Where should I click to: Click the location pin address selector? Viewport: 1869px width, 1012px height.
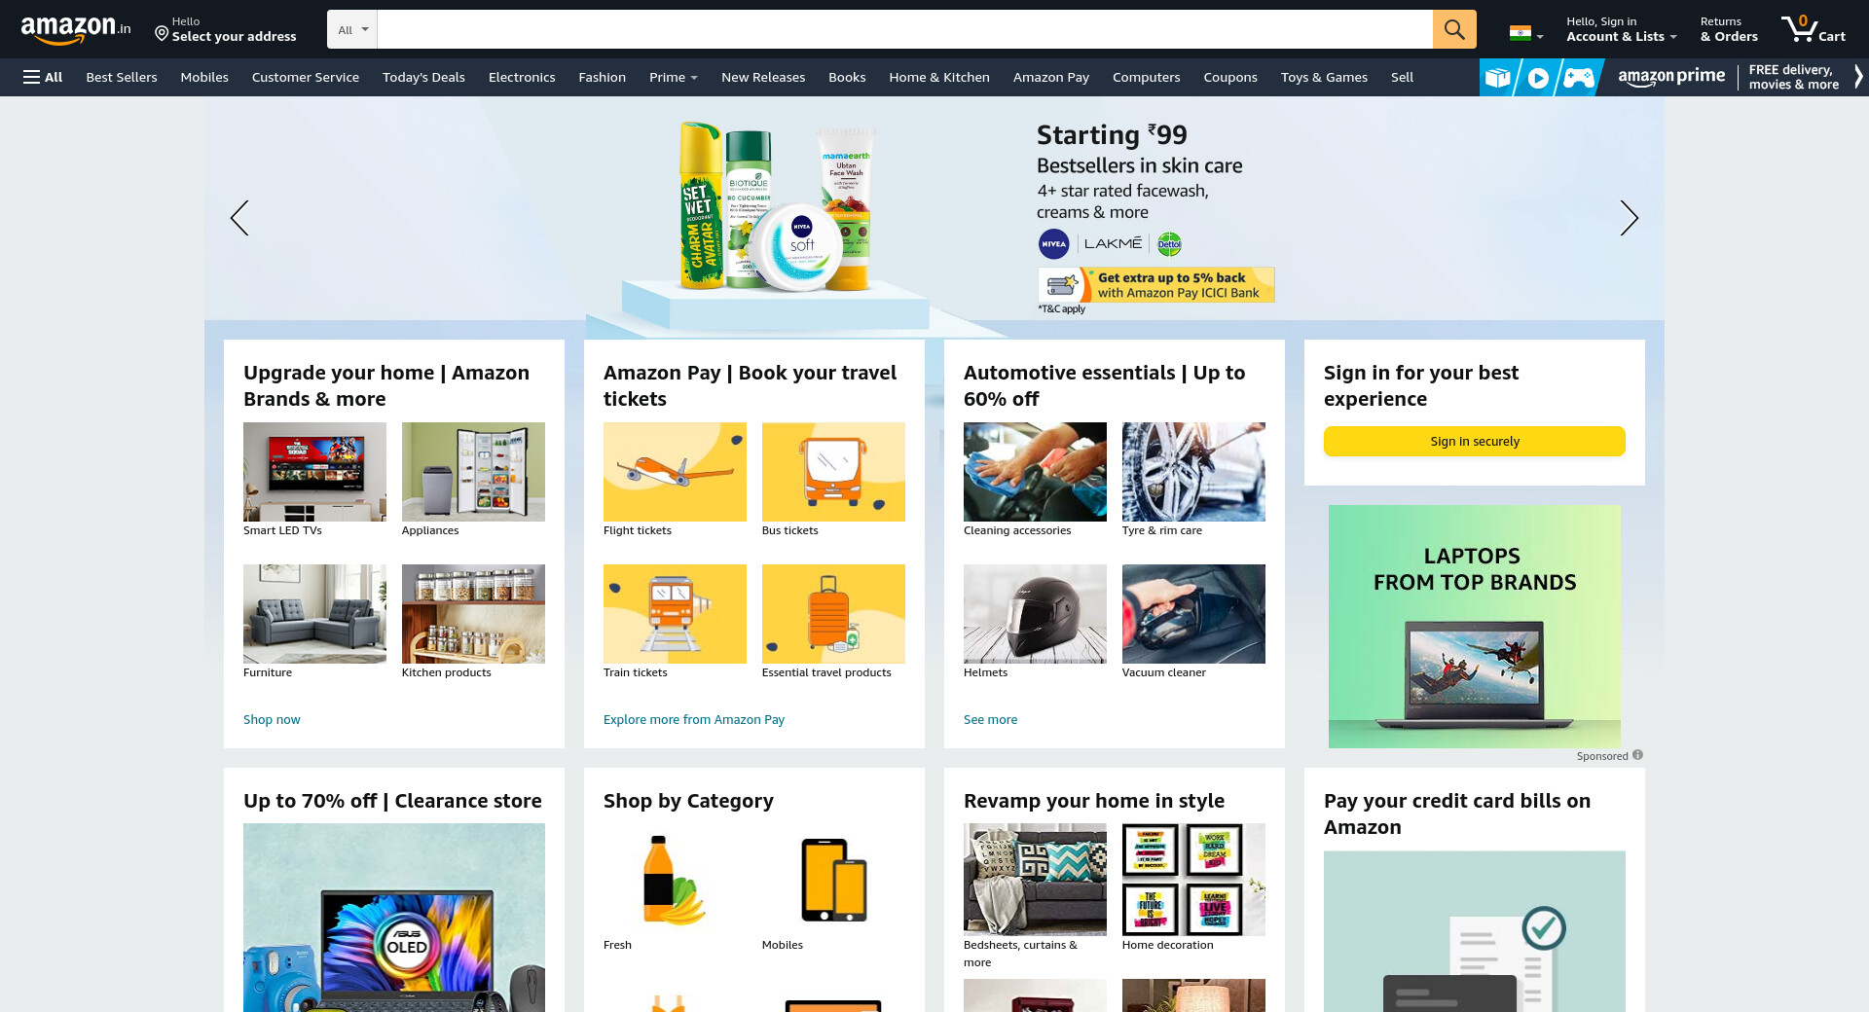coord(225,29)
